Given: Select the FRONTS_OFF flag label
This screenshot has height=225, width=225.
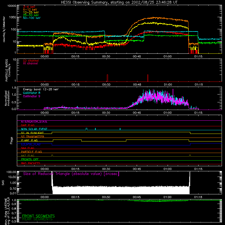Looking at the screenshot, I should [x=30, y=159].
